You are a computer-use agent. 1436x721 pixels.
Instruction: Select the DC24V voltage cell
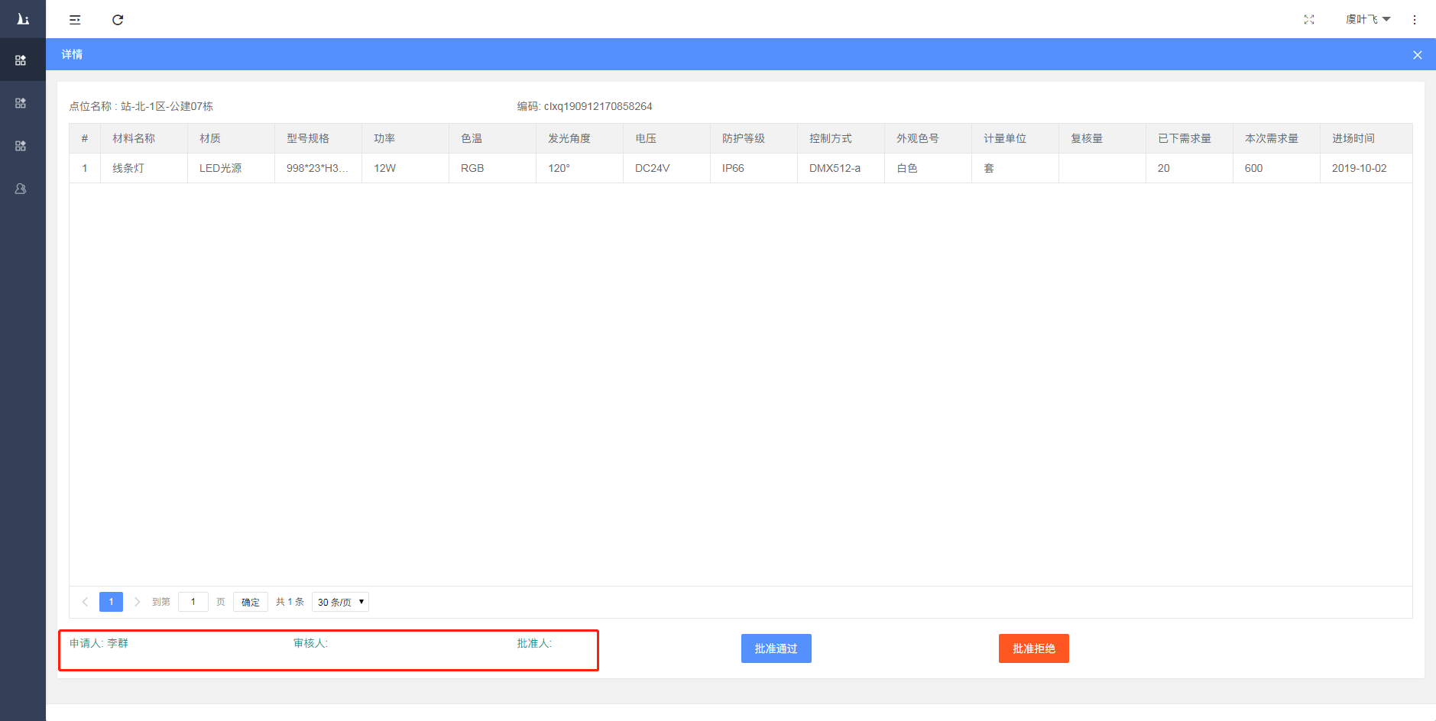666,168
